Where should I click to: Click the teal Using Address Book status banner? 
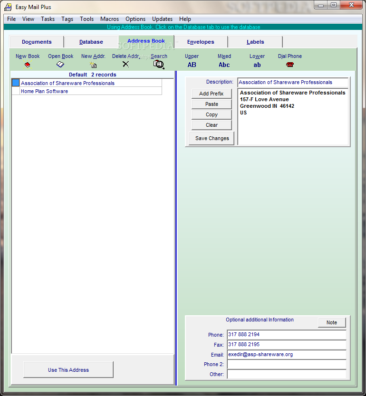pyautogui.click(x=183, y=27)
